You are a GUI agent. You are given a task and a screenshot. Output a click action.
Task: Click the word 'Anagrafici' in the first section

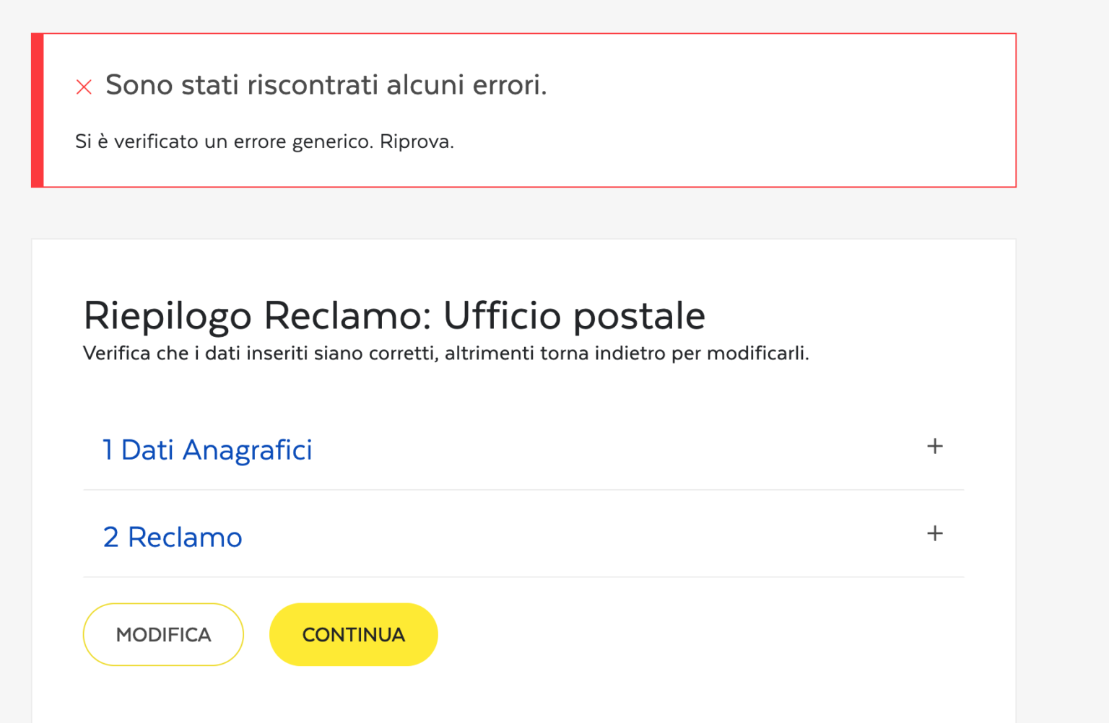pos(248,450)
